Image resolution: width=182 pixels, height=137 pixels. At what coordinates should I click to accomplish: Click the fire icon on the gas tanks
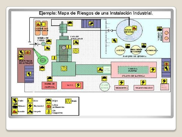coord(38,25)
